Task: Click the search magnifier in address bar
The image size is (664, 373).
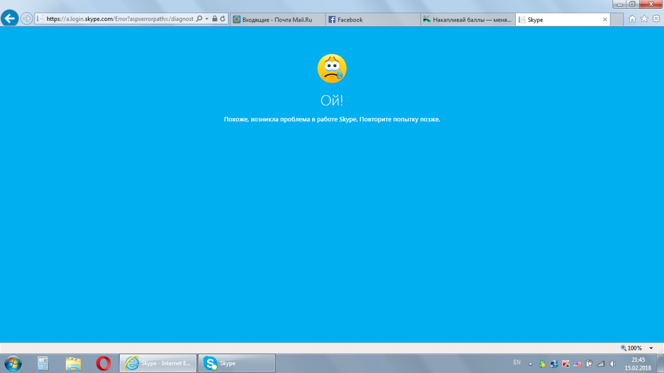Action: (200, 19)
